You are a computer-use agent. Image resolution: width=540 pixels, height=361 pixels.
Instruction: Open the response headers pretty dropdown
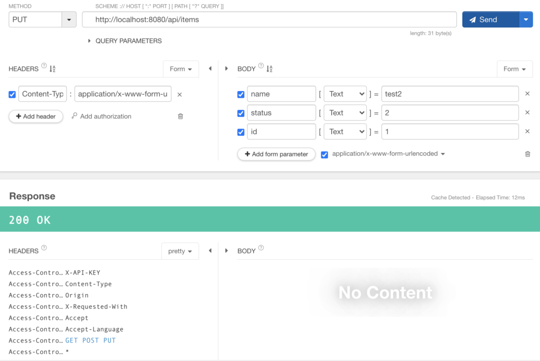point(180,251)
